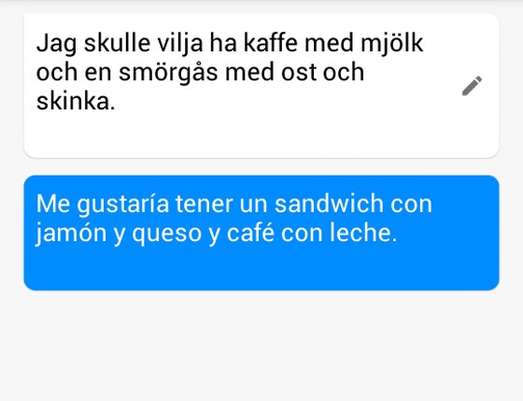The height and width of the screenshot is (401, 523).
Task: Click empty gray area below translation card
Action: [261, 346]
